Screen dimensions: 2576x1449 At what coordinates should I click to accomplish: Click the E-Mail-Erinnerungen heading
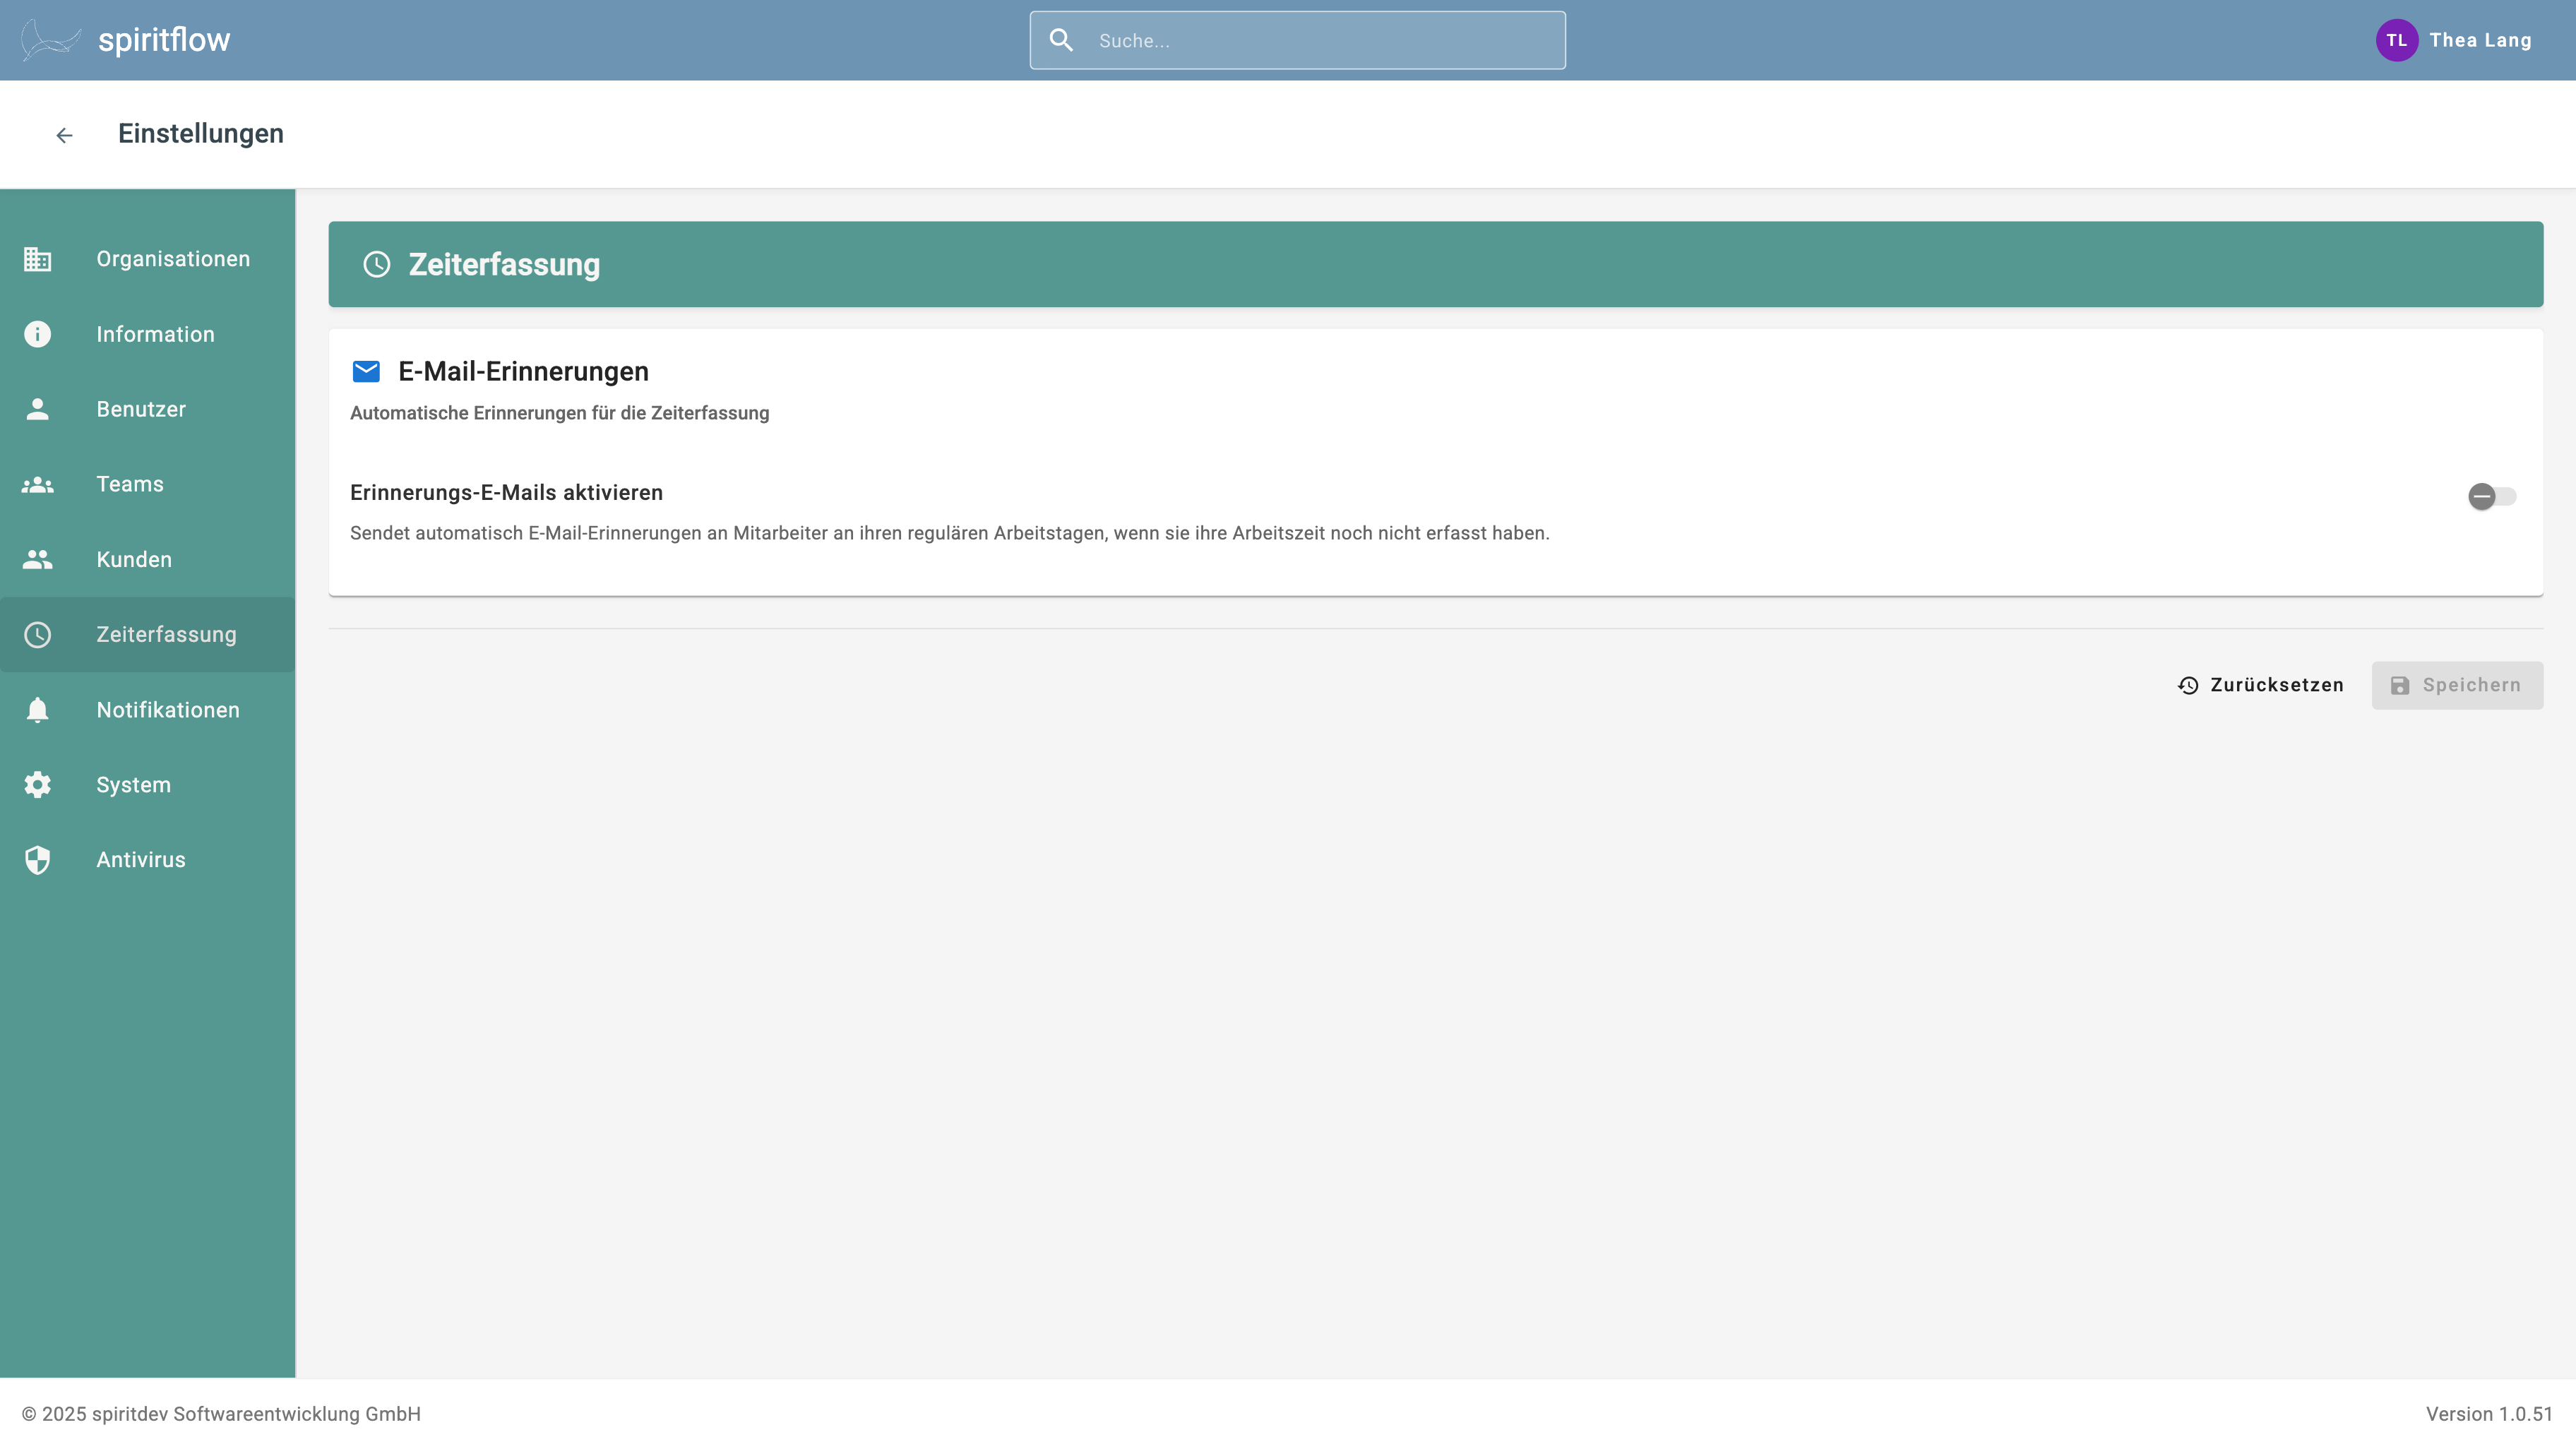523,372
